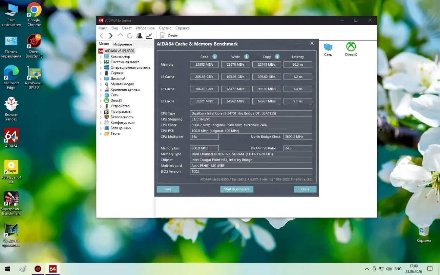440x275 pixels.
Task: Expand the Сервер tree node
Action: pos(101,73)
